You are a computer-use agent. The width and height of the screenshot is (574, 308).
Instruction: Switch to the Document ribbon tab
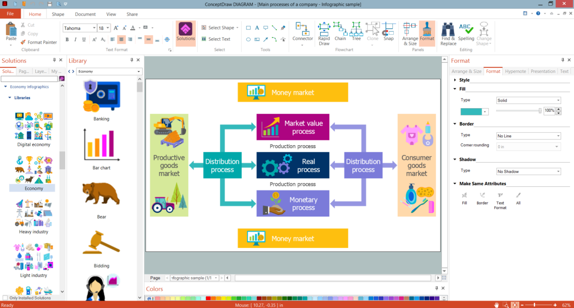pyautogui.click(x=85, y=14)
